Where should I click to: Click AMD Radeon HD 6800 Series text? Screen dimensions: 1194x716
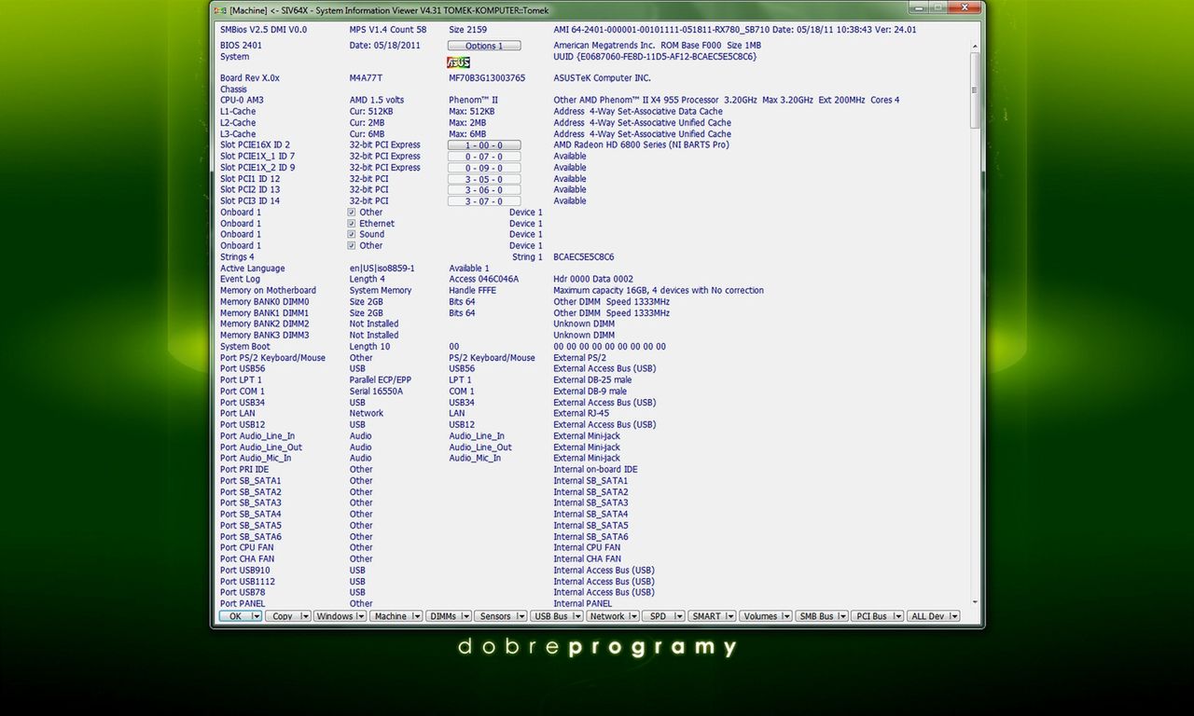(641, 145)
